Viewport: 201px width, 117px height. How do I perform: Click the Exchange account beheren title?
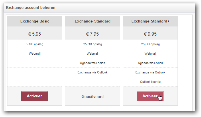31,8
